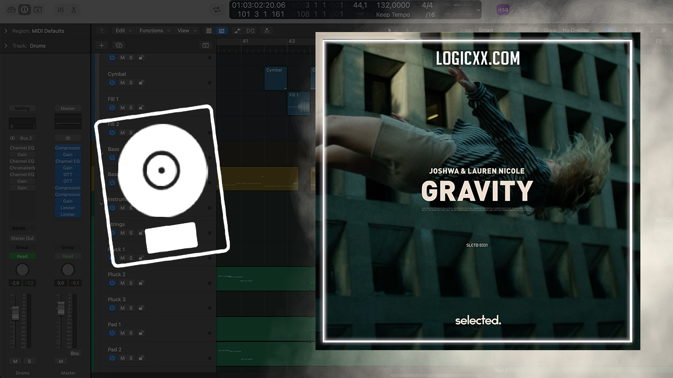Screen dimensions: 673x378
Task: Lock the Pad 2 track
Action: click(140, 358)
